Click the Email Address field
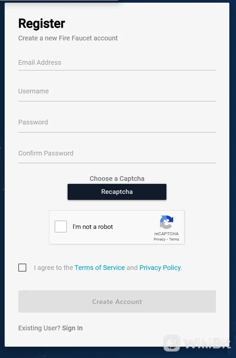Screen dimensions: 236x358 [x=117, y=63]
